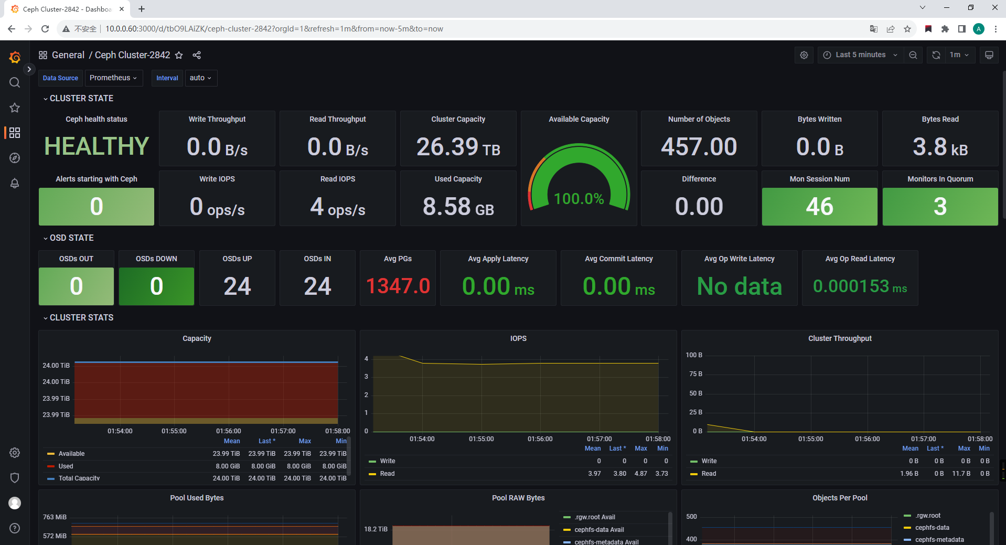Toggle the Used series in Capacity legend
Image resolution: width=1006 pixels, height=545 pixels.
[66, 466]
